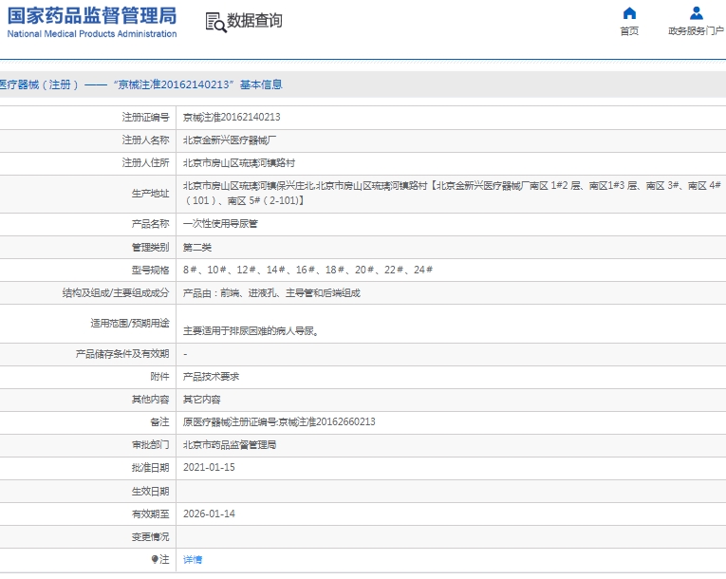Click the 适用范围/预期用途 label

point(130,323)
